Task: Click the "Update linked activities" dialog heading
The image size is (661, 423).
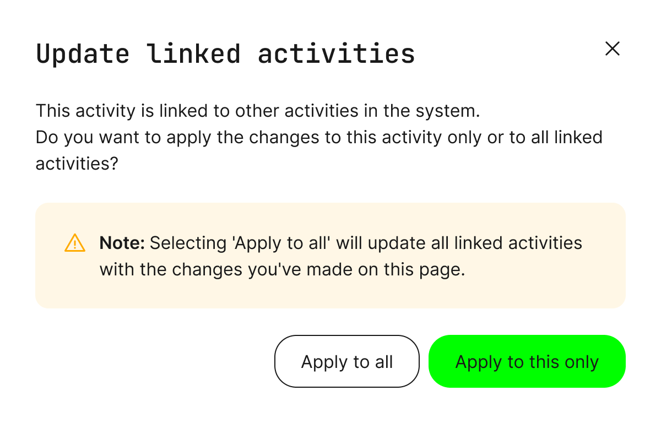Action: point(225,54)
